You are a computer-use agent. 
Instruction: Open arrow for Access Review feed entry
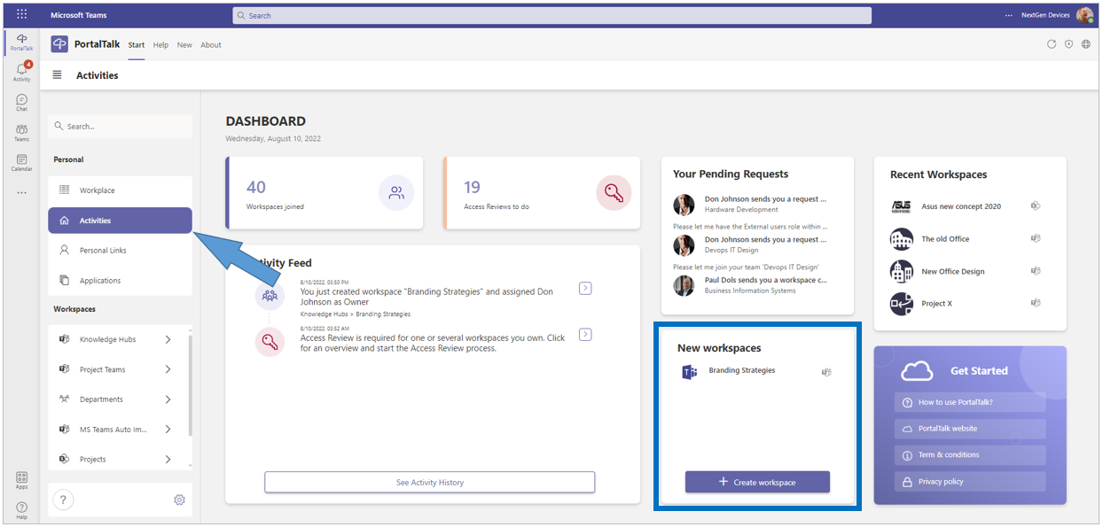(585, 335)
